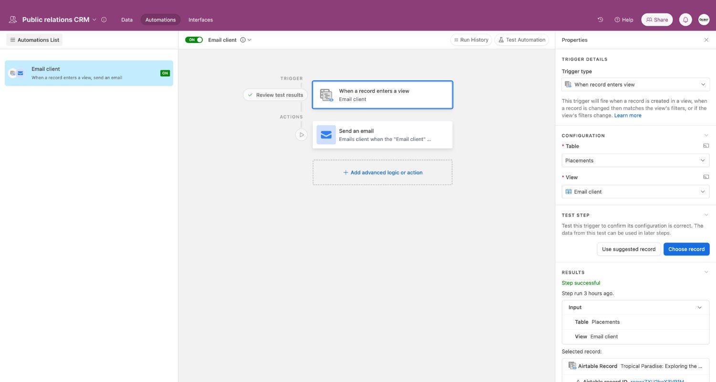
Task: Click the Airtable Record Tropical Paradise row
Action: click(636, 366)
